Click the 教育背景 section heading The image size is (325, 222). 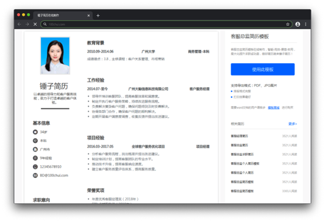(x=96, y=43)
